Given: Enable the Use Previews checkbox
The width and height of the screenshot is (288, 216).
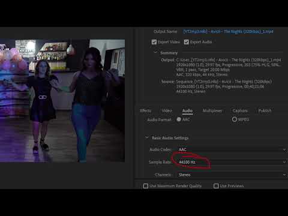Looking at the screenshot, I should click(x=216, y=186).
